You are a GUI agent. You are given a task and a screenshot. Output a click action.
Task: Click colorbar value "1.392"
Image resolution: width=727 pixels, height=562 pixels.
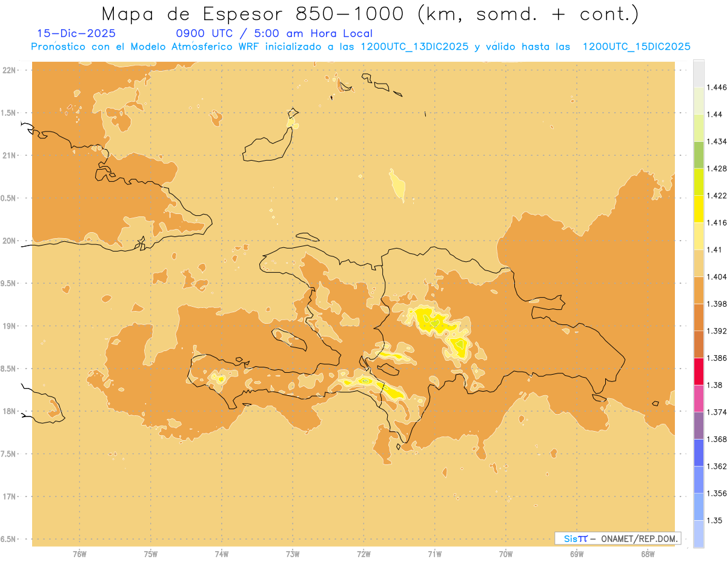tap(717, 331)
